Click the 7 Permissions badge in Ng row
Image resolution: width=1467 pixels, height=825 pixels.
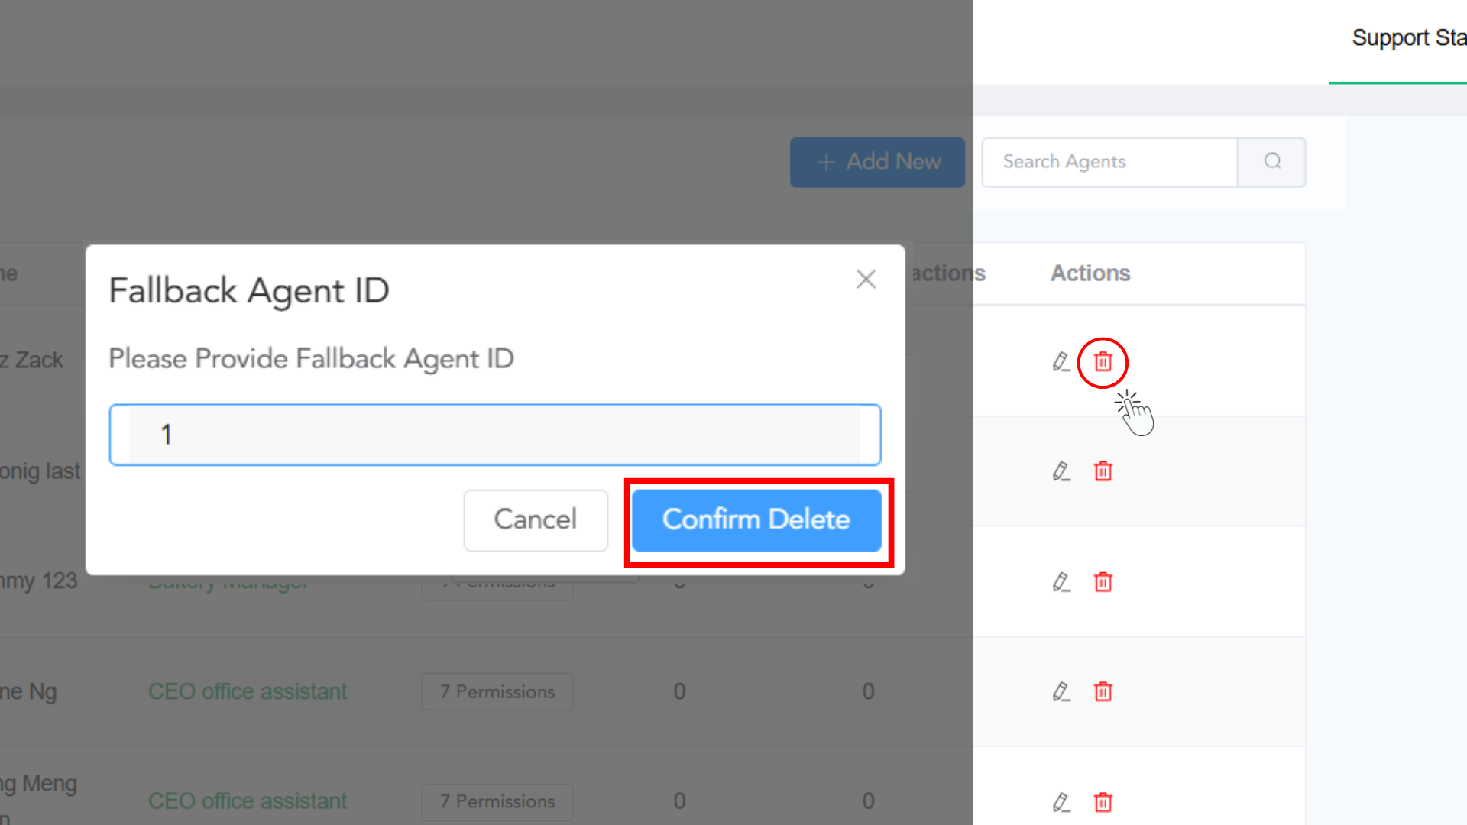pos(497,692)
